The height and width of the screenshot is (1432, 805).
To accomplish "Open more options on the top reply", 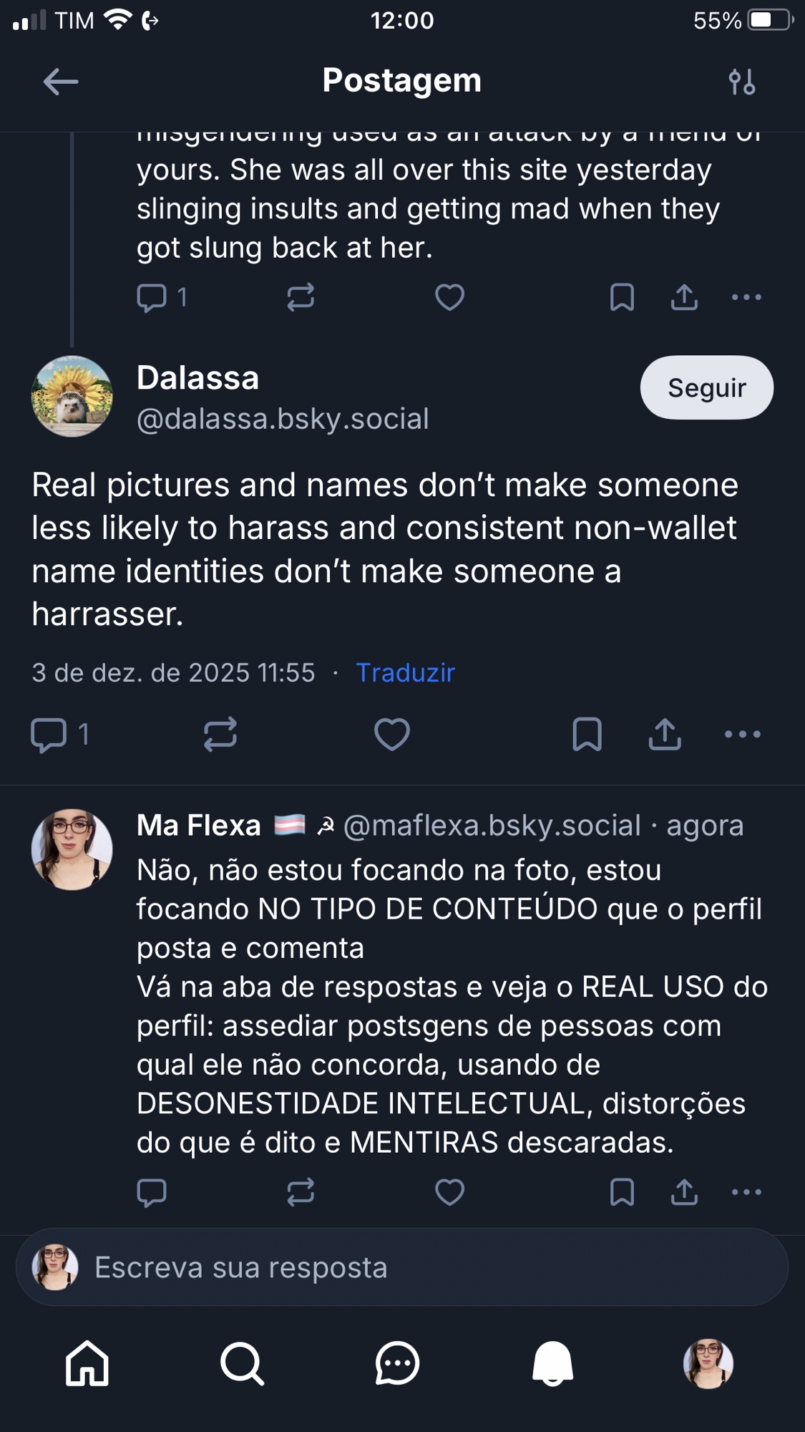I will click(746, 297).
